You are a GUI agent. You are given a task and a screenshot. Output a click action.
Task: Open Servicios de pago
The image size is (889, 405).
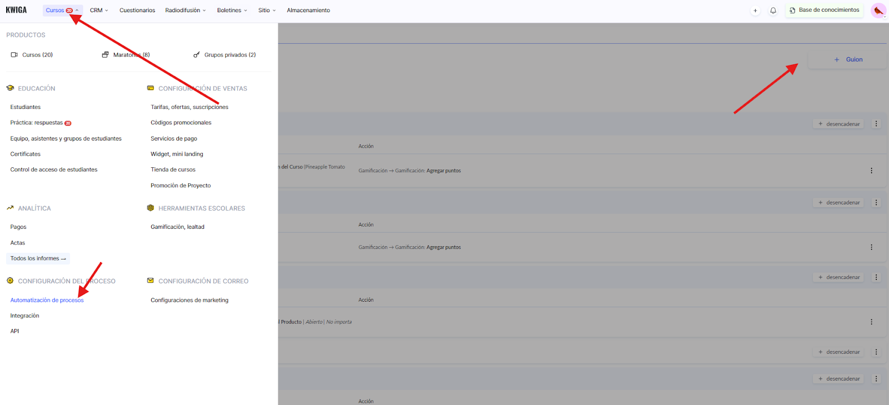(174, 139)
